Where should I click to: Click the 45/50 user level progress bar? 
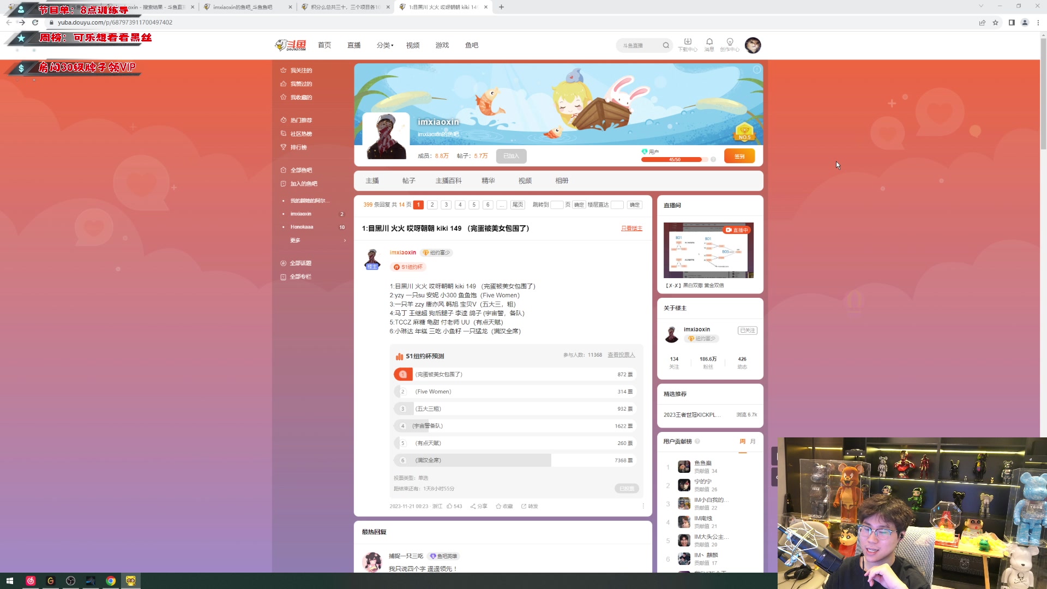click(x=672, y=159)
